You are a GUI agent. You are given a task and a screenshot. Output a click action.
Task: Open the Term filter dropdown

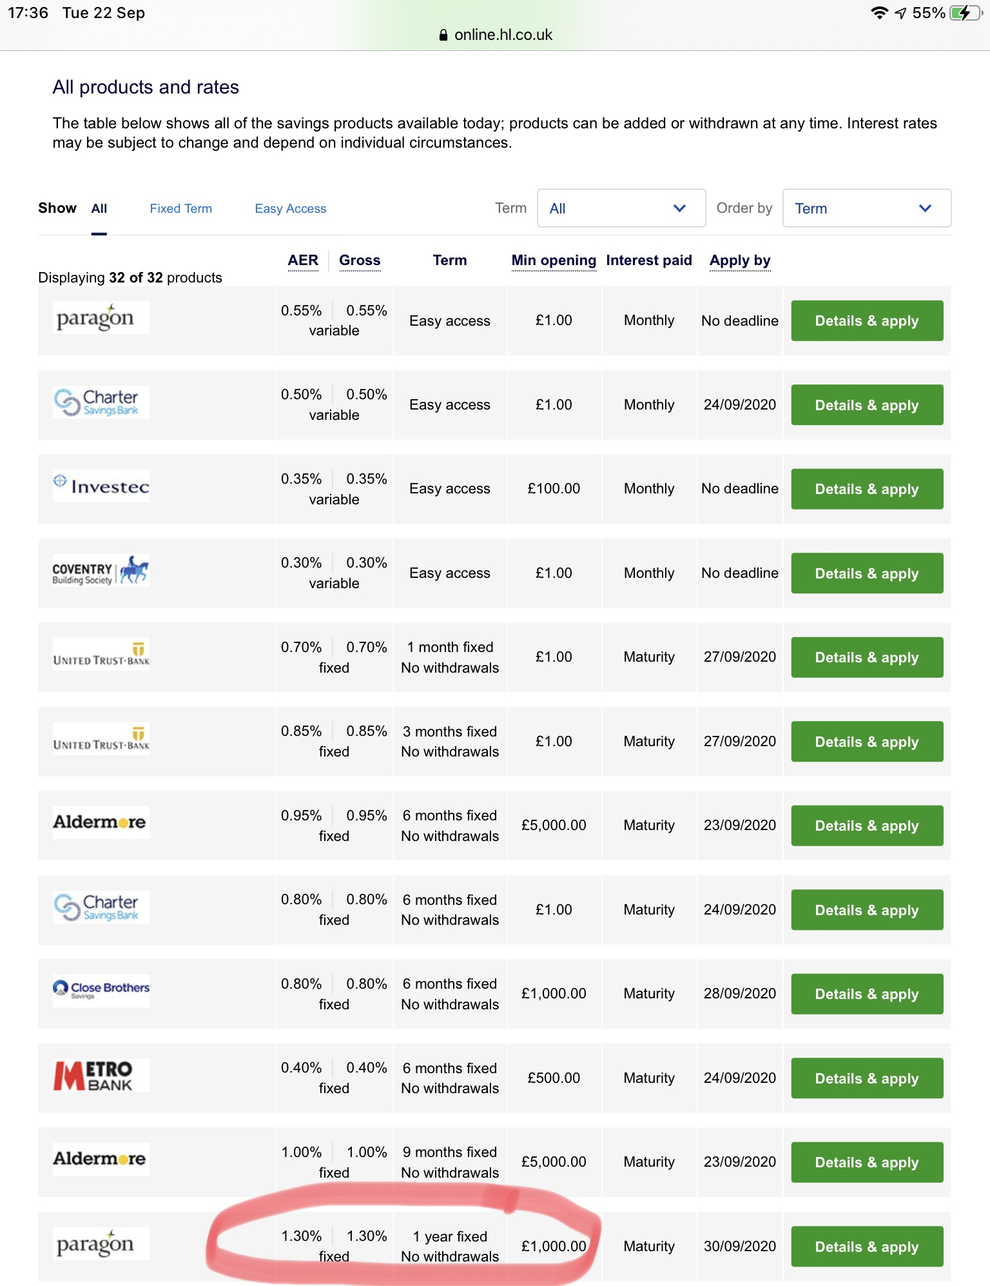click(621, 208)
